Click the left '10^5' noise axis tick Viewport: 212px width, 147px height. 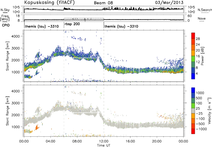tap(16, 7)
